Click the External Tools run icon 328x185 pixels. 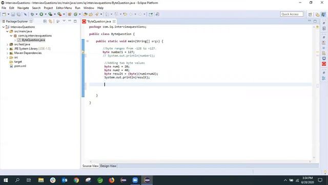(59, 14)
